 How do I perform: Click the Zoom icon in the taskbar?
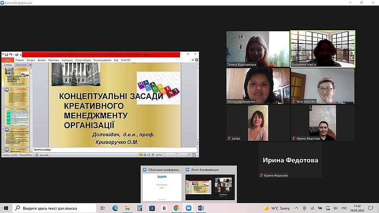[189, 208]
